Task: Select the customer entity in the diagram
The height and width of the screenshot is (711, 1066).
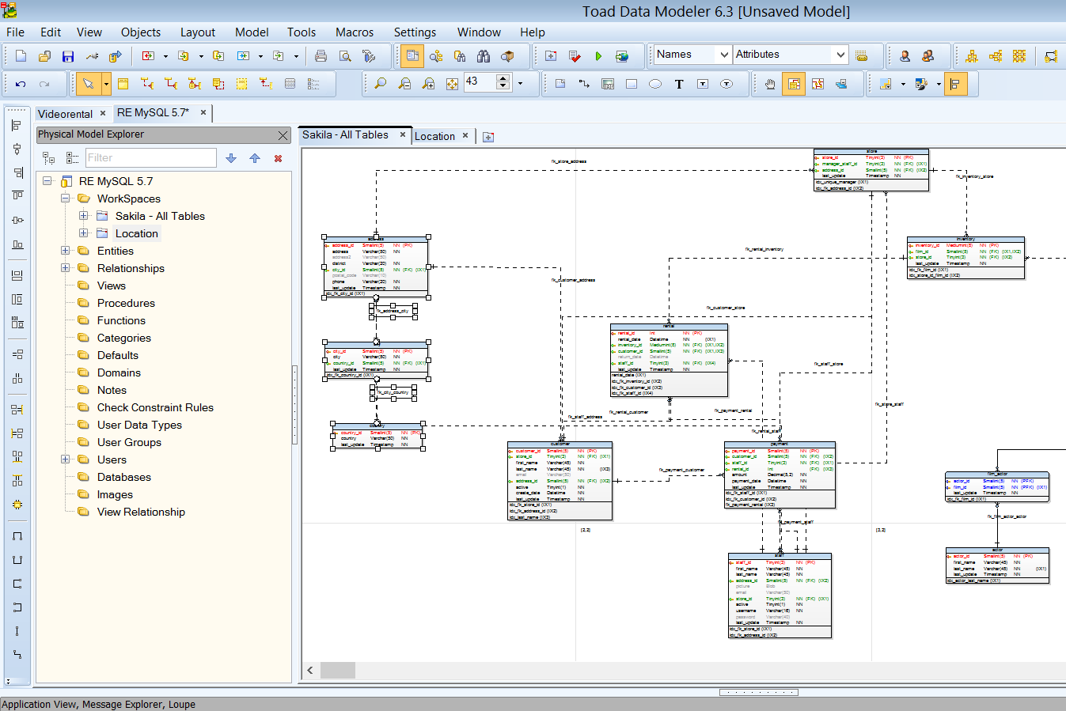Action: point(560,481)
